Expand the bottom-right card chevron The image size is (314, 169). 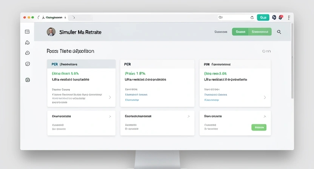click(265, 116)
